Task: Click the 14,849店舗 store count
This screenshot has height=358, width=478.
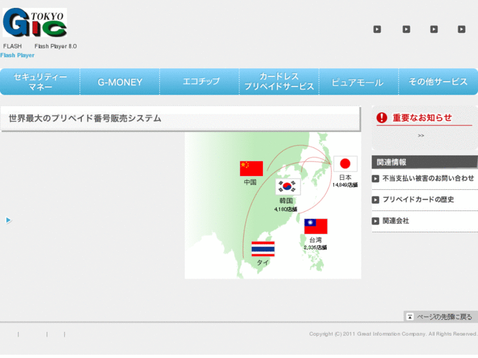Action: [x=345, y=185]
